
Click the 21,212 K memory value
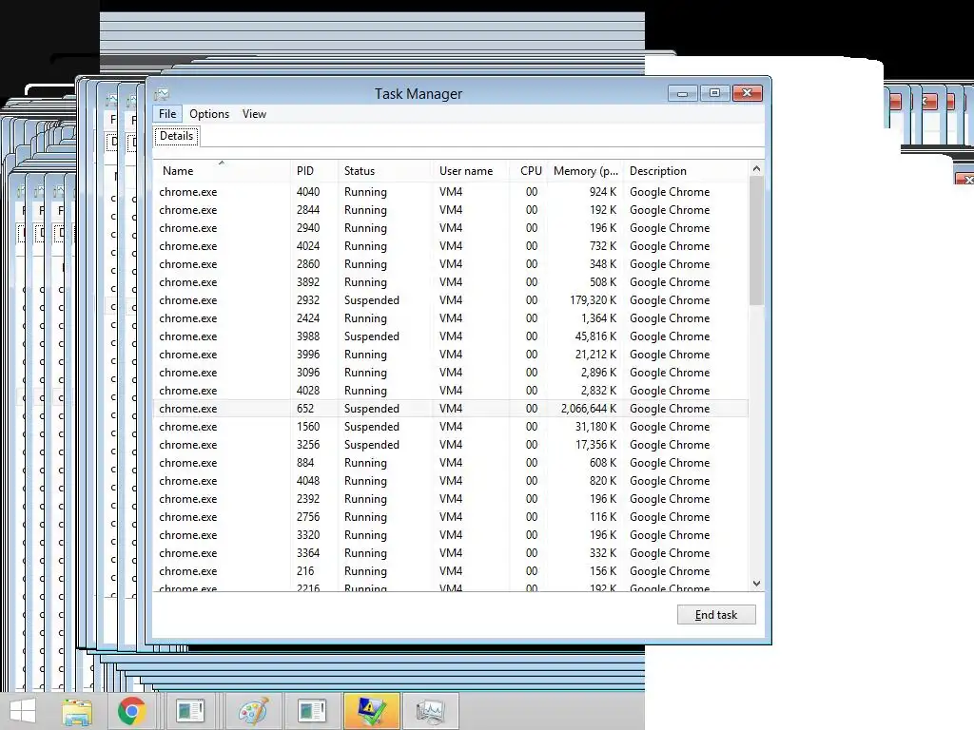coord(595,355)
